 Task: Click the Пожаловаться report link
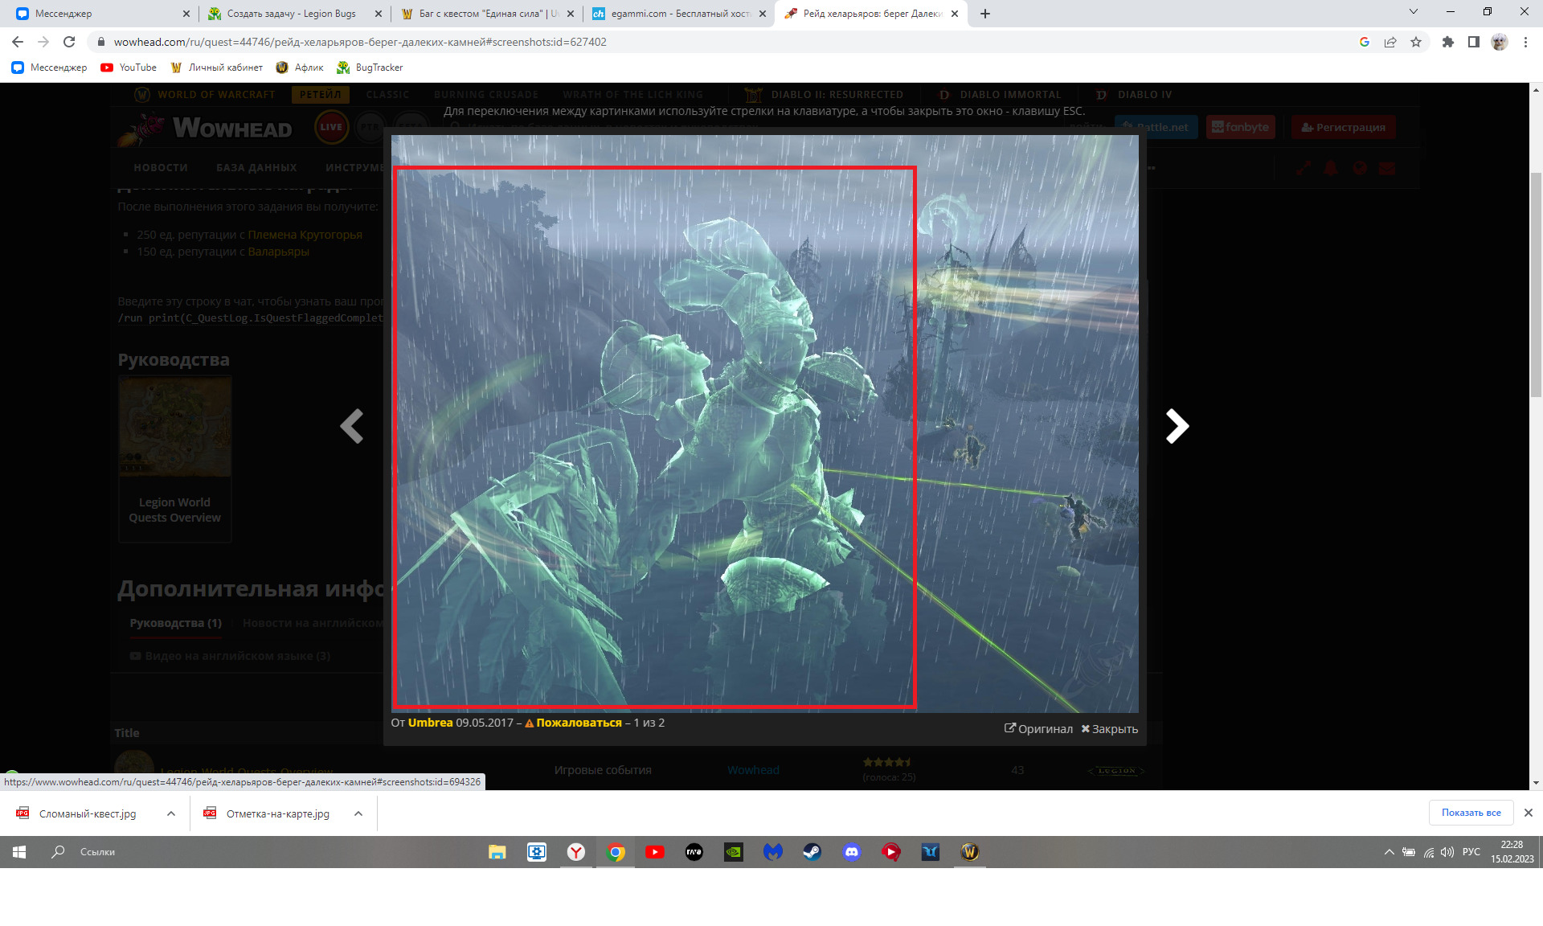tap(578, 723)
